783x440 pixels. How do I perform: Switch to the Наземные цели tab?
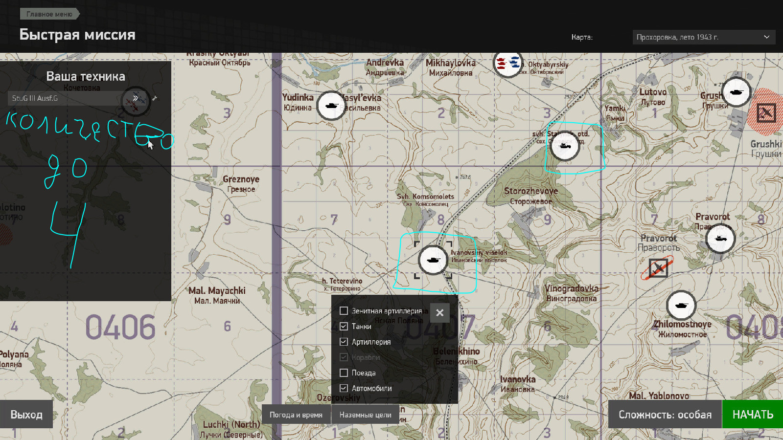[x=366, y=415]
